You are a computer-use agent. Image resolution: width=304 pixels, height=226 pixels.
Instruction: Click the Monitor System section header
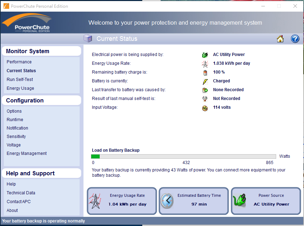pyautogui.click(x=42, y=51)
